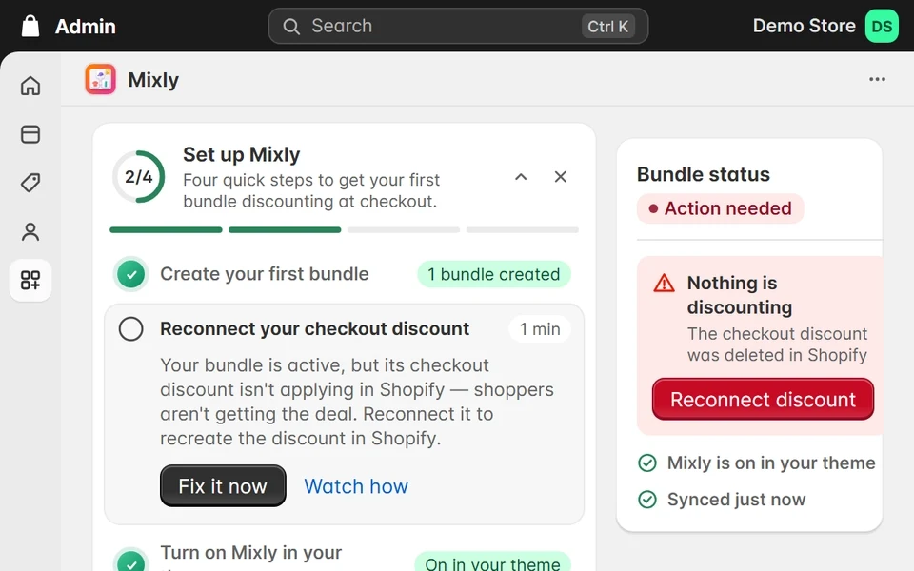Click checkmark beside Mixly is on in your theme
This screenshot has height=571, width=914.
pos(647,463)
